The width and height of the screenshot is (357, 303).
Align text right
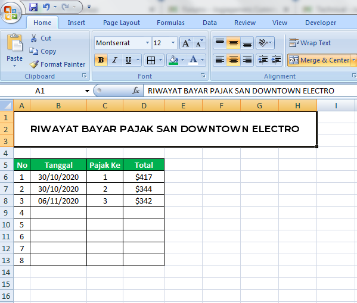247,60
